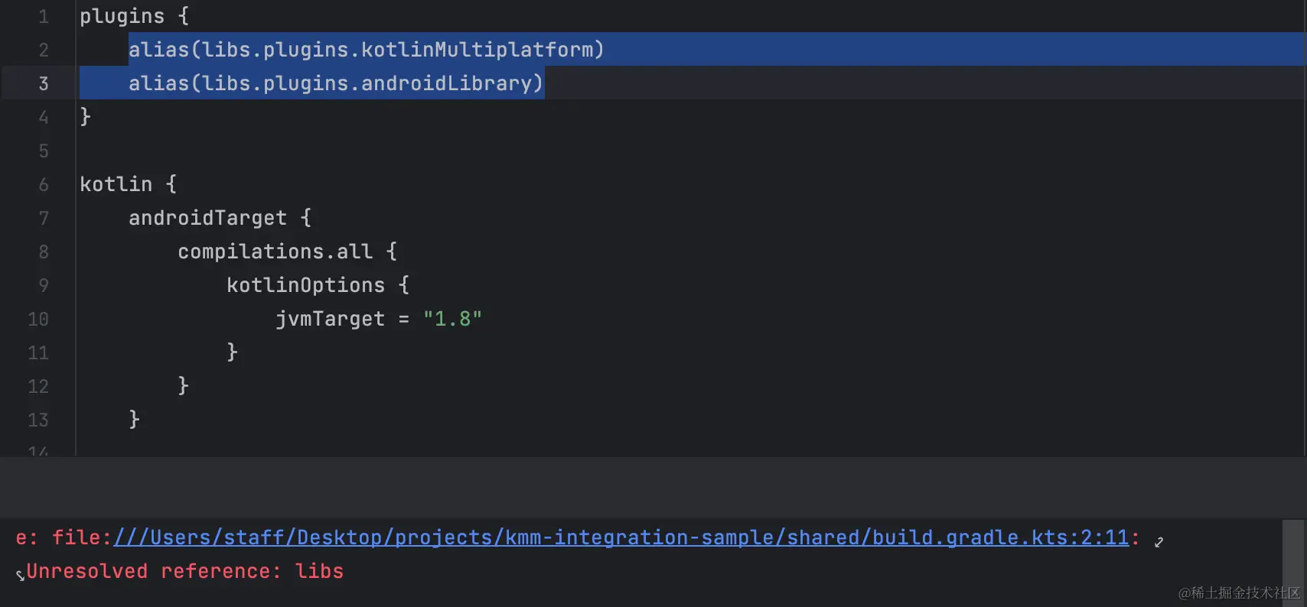Click the line number 6 in the gutter
This screenshot has width=1307, height=607.
44,184
